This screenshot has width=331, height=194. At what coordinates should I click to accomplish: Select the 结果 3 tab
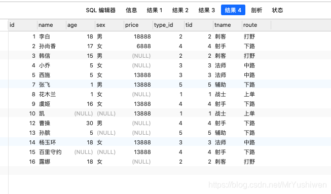point(207,10)
